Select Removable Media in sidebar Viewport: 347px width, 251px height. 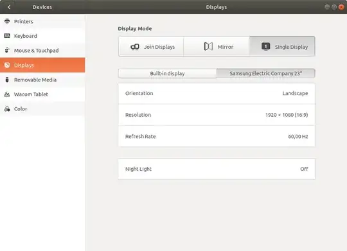42,80
